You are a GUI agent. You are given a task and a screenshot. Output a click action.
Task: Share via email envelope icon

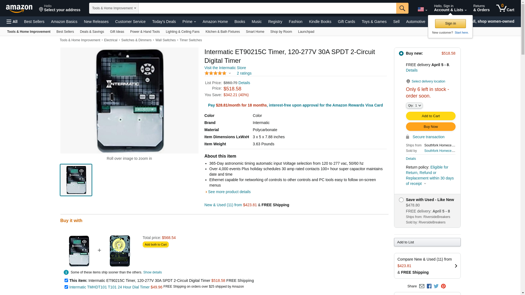coord(422,286)
